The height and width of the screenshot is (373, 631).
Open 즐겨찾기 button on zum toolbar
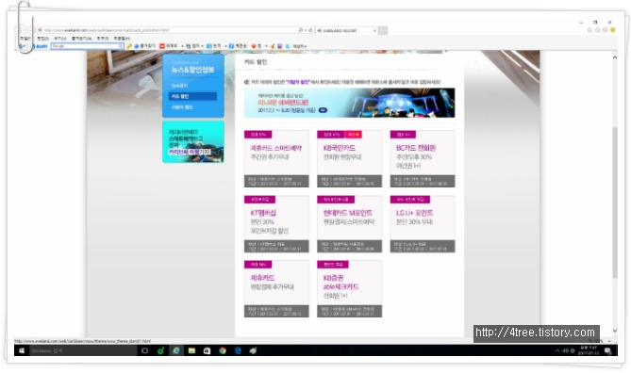click(x=144, y=46)
